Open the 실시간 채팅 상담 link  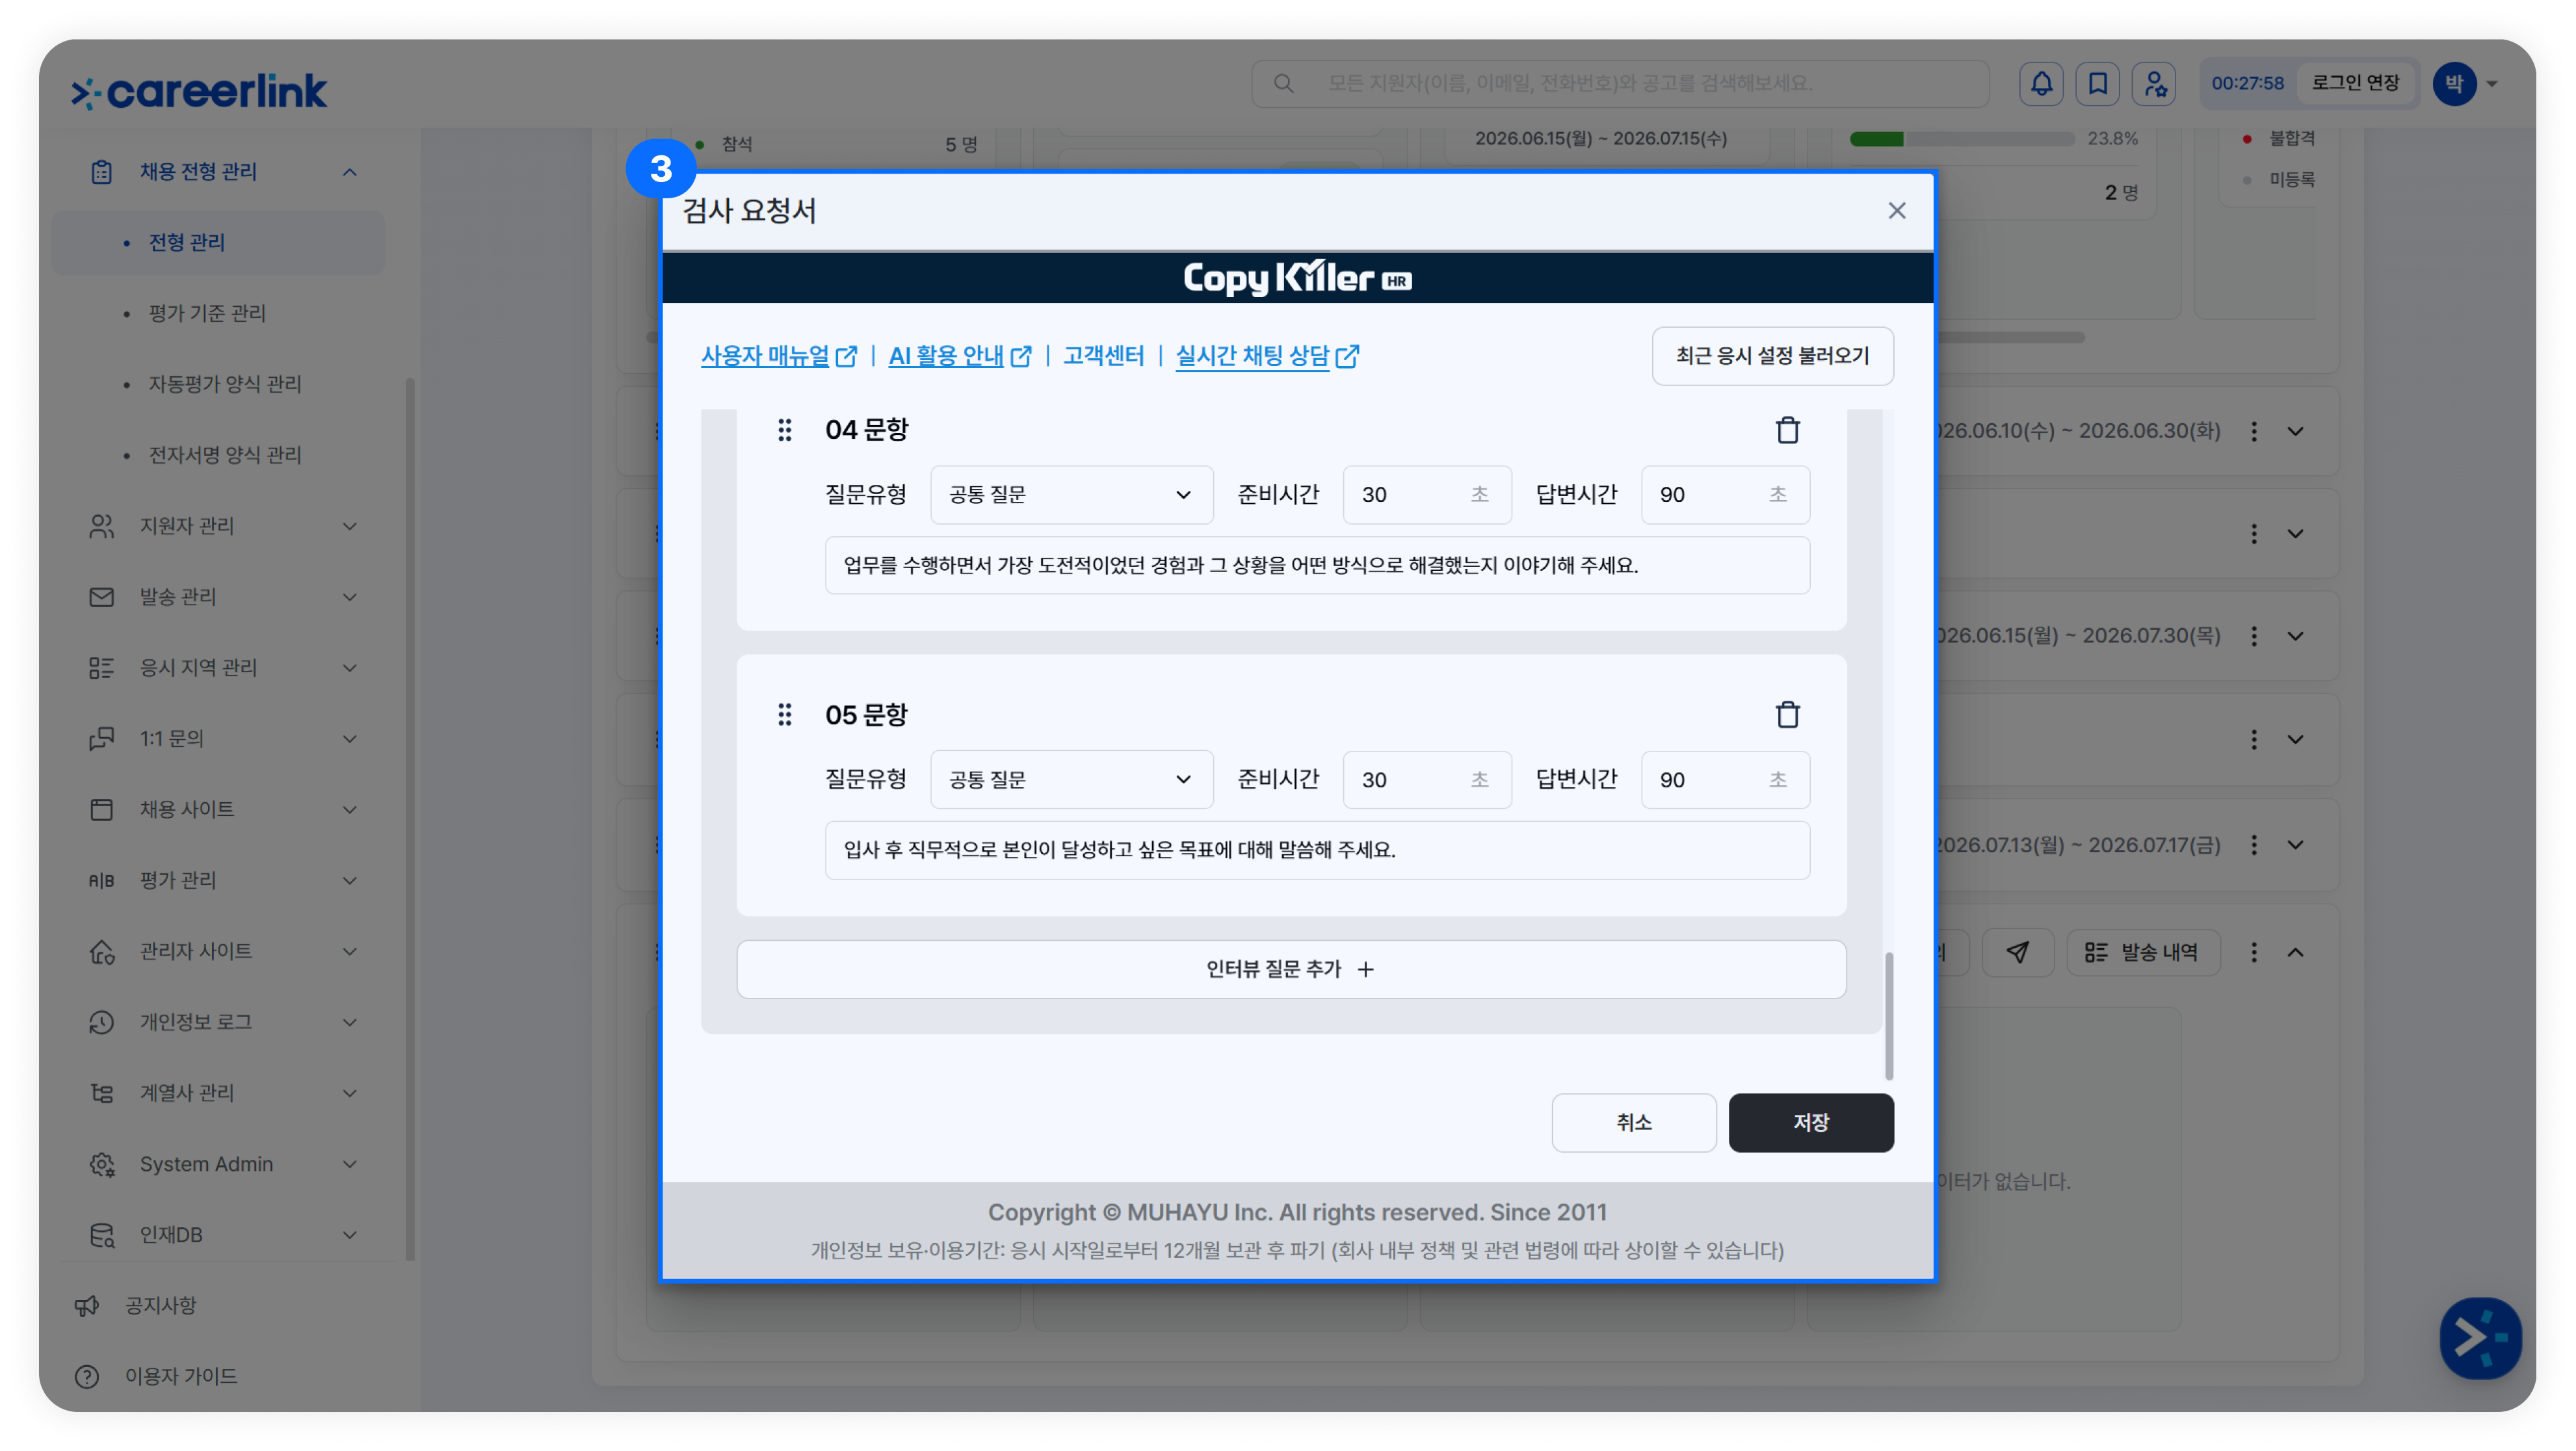[1267, 356]
